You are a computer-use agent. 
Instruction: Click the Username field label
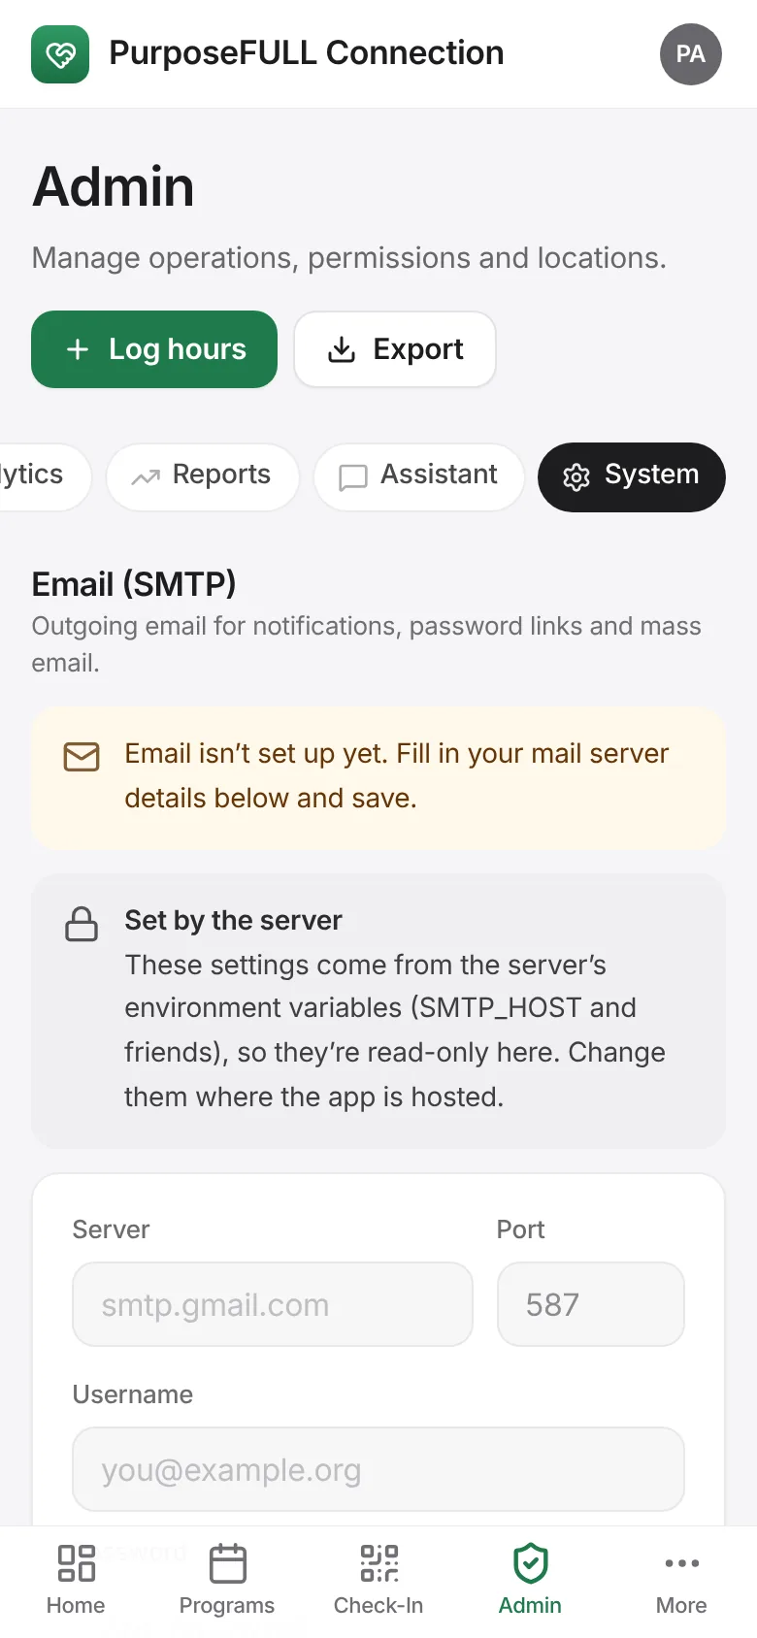[x=133, y=1394]
